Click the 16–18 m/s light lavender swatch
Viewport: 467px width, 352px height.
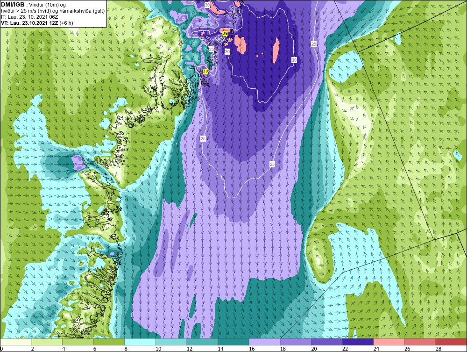pyautogui.click(x=264, y=342)
